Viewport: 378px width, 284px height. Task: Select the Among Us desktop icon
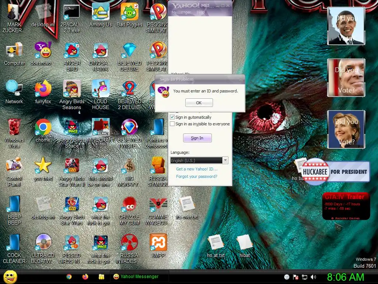(x=100, y=16)
